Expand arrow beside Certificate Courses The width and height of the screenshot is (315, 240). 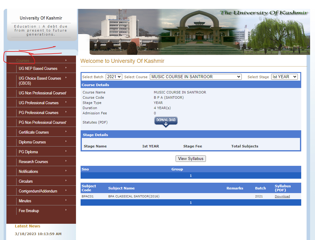66,131
